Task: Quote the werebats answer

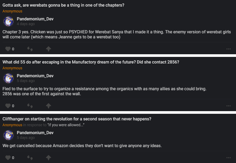Action: click(x=30, y=49)
